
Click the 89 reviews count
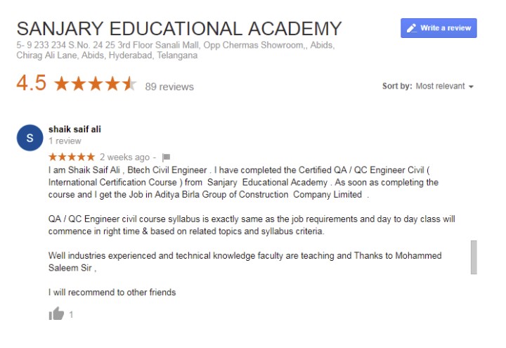(x=169, y=87)
